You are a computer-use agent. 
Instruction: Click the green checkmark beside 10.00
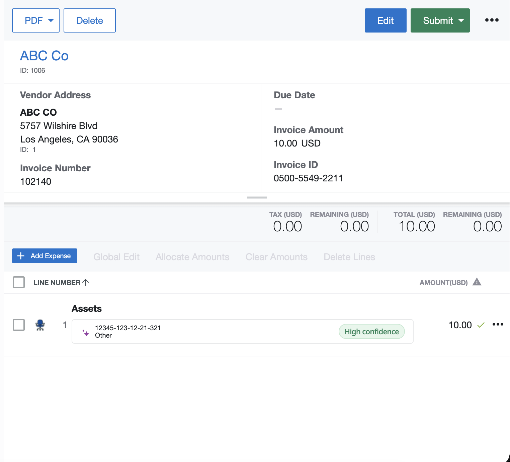coord(481,325)
